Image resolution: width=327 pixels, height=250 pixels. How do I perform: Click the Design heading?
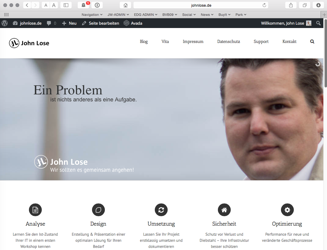click(x=98, y=224)
